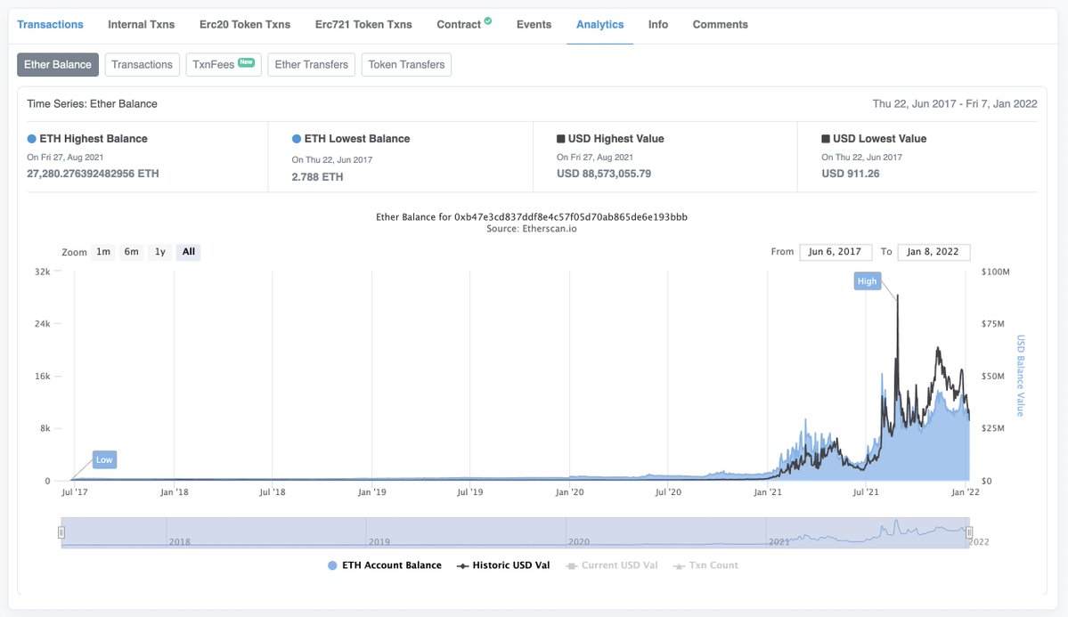This screenshot has height=617, width=1068.
Task: Click the High marker on chart
Action: 867,281
